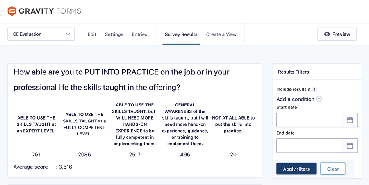This screenshot has height=185, width=369.
Task: Open the Create a View tab
Action: coord(221,34)
